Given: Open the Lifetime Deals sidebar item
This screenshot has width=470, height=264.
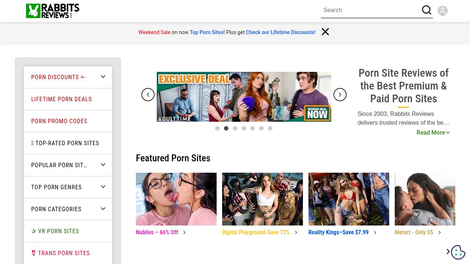Looking at the screenshot, I should 68,99.
